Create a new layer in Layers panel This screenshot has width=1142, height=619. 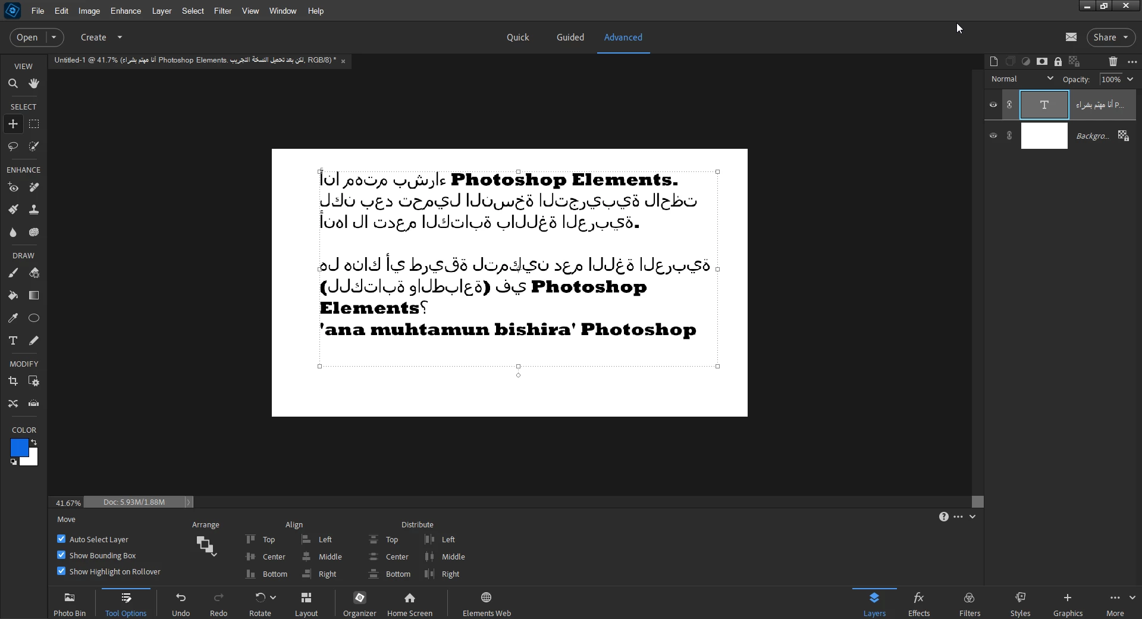[994, 61]
